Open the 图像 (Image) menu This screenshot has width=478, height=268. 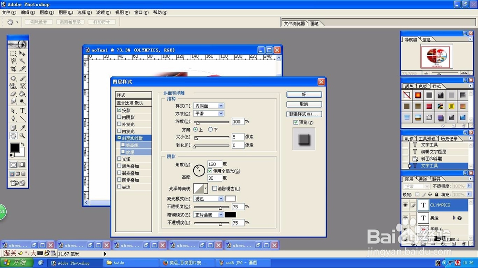(47, 12)
